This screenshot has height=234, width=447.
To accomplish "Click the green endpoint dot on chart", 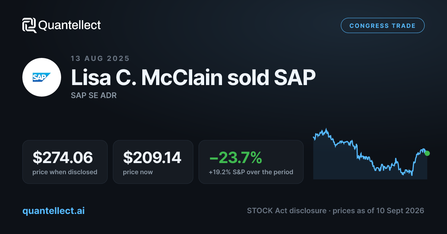I will click(427, 153).
